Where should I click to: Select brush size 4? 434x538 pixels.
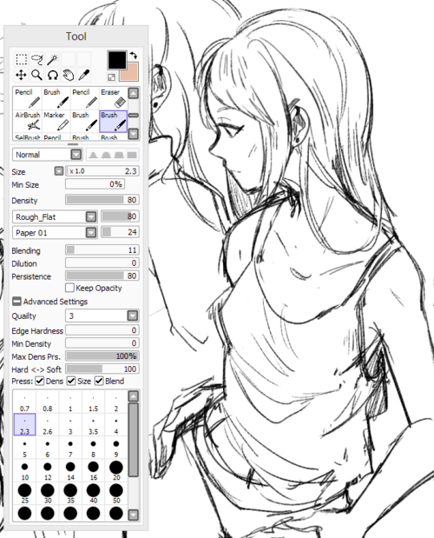coord(116,424)
